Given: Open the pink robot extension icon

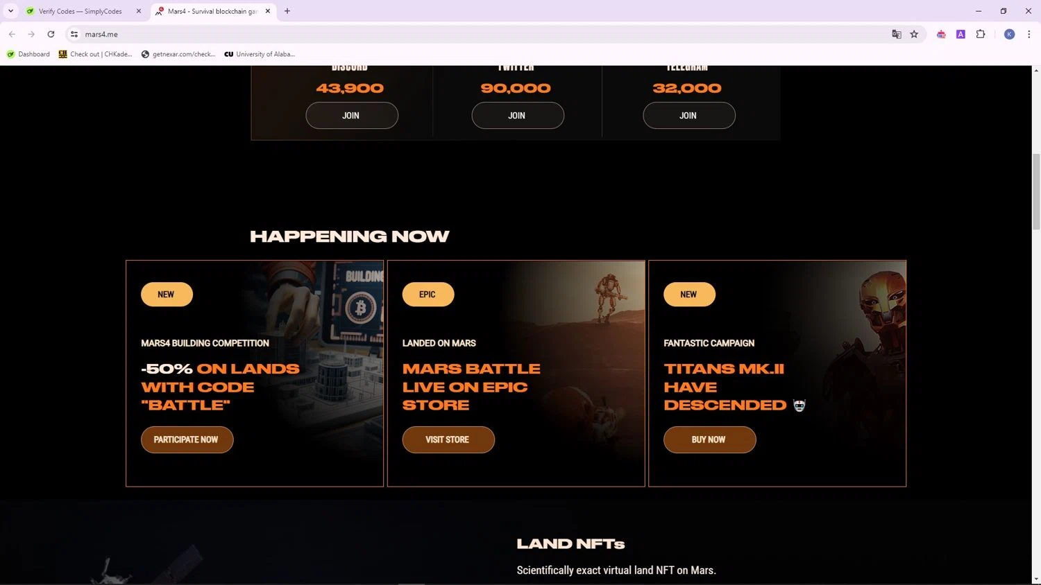Looking at the screenshot, I should click(941, 34).
